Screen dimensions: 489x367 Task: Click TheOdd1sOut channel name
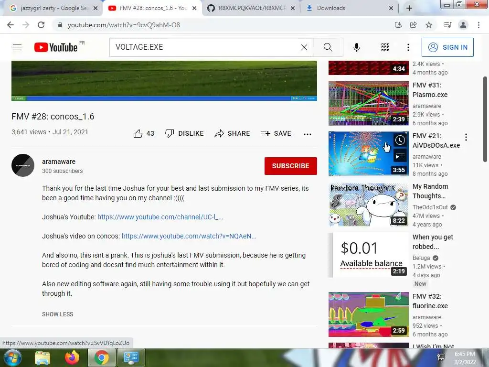[430, 207]
